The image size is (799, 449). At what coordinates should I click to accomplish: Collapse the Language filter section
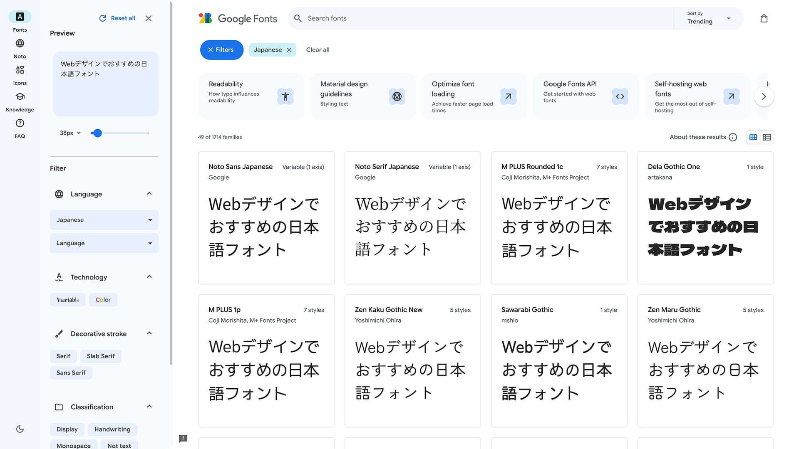click(149, 194)
